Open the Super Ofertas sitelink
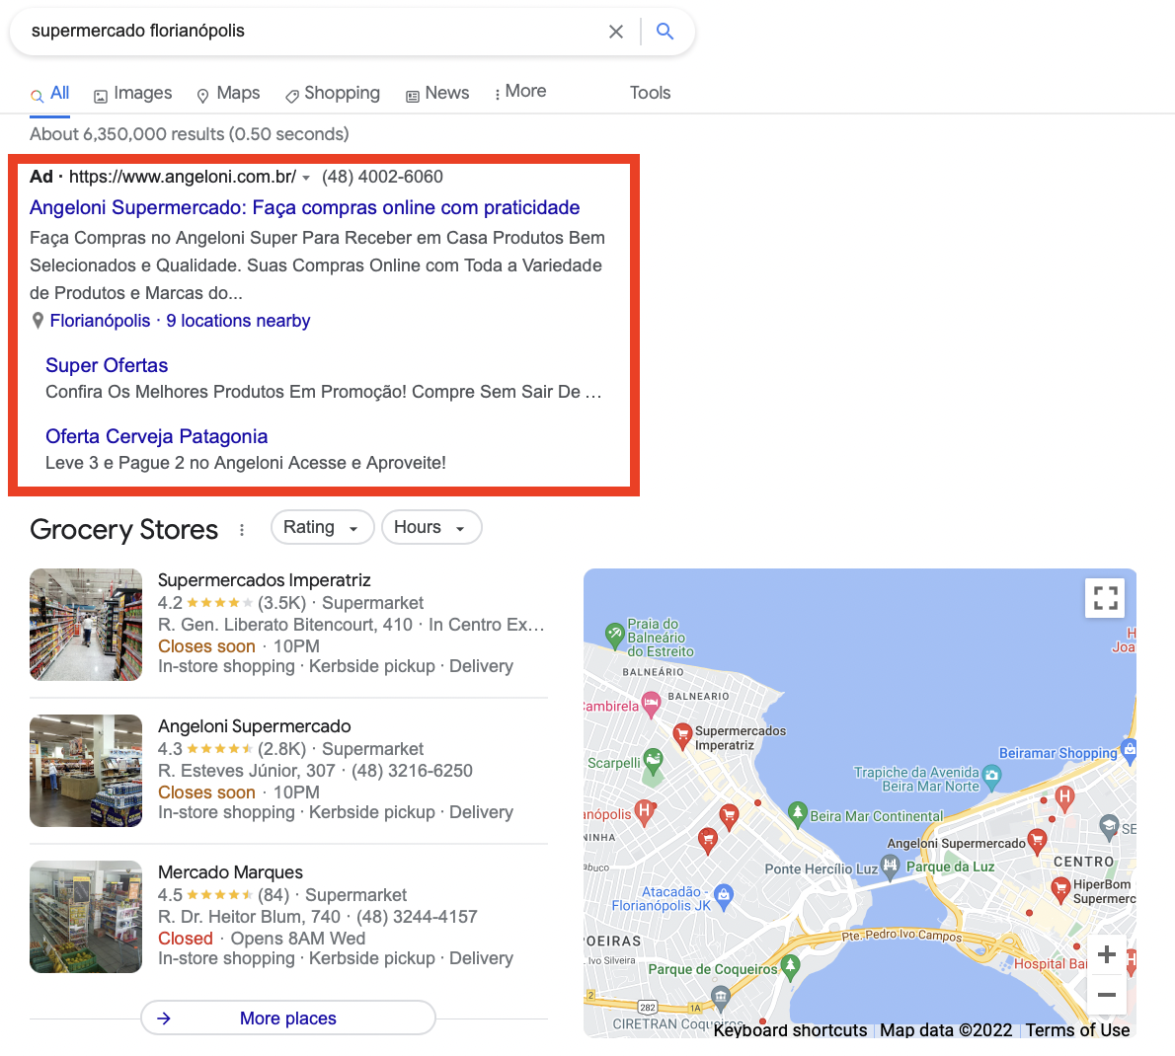 click(x=107, y=365)
